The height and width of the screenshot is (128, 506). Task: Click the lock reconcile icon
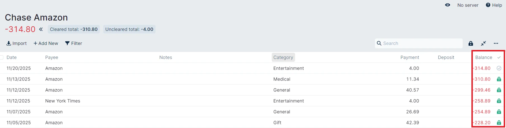point(471,43)
